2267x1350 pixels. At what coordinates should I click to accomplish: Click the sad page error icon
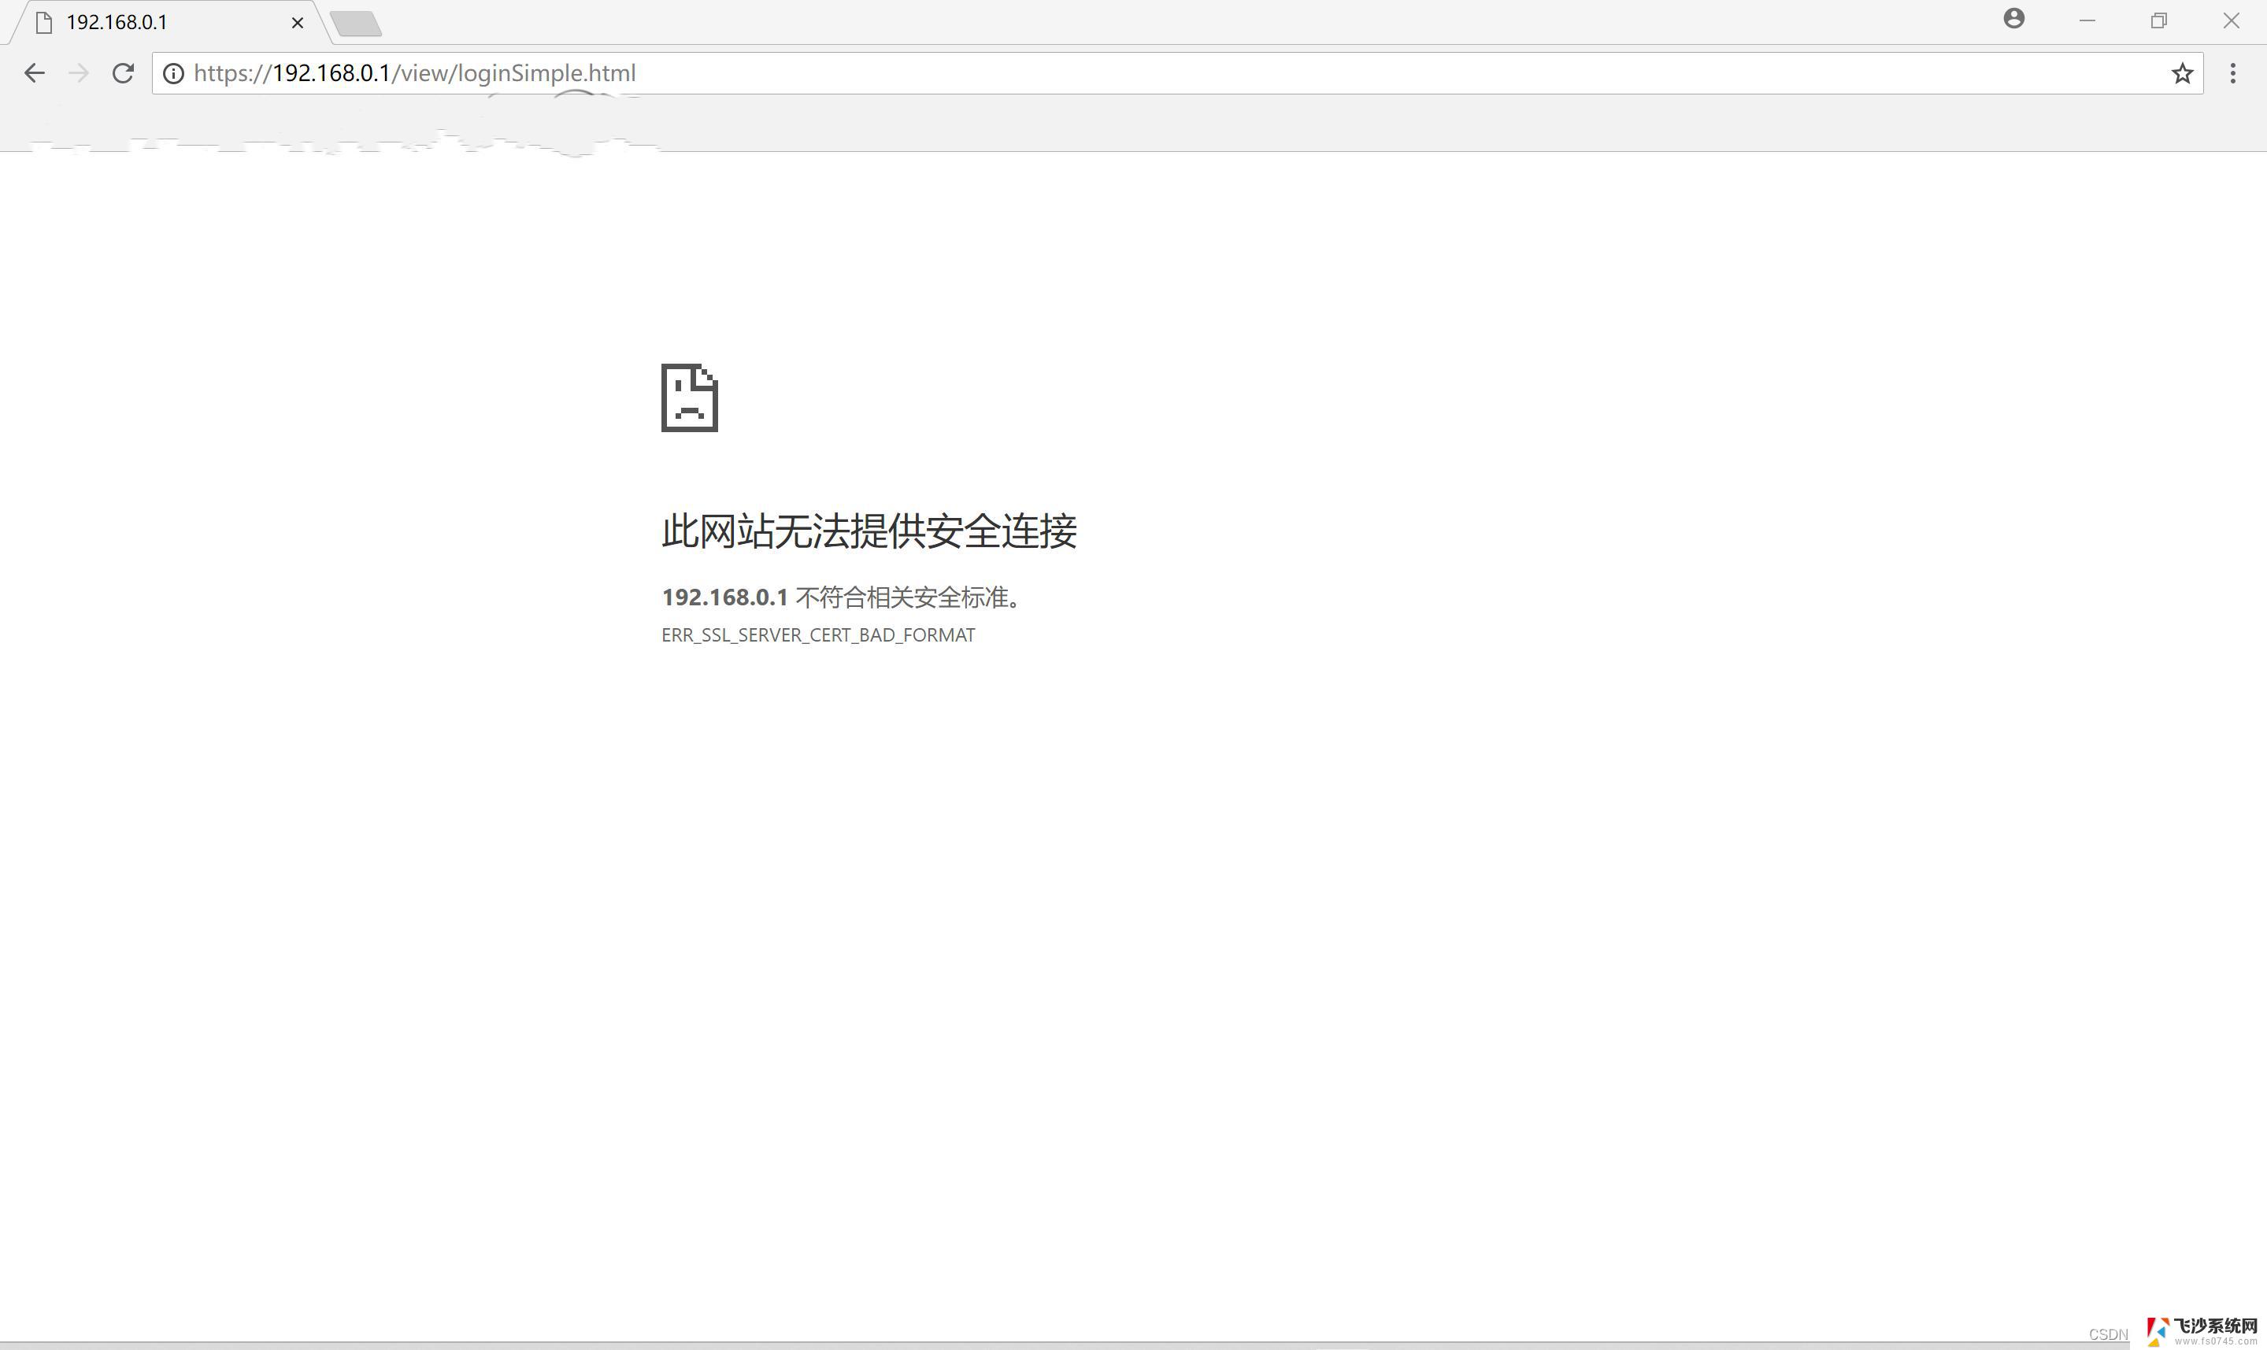690,398
